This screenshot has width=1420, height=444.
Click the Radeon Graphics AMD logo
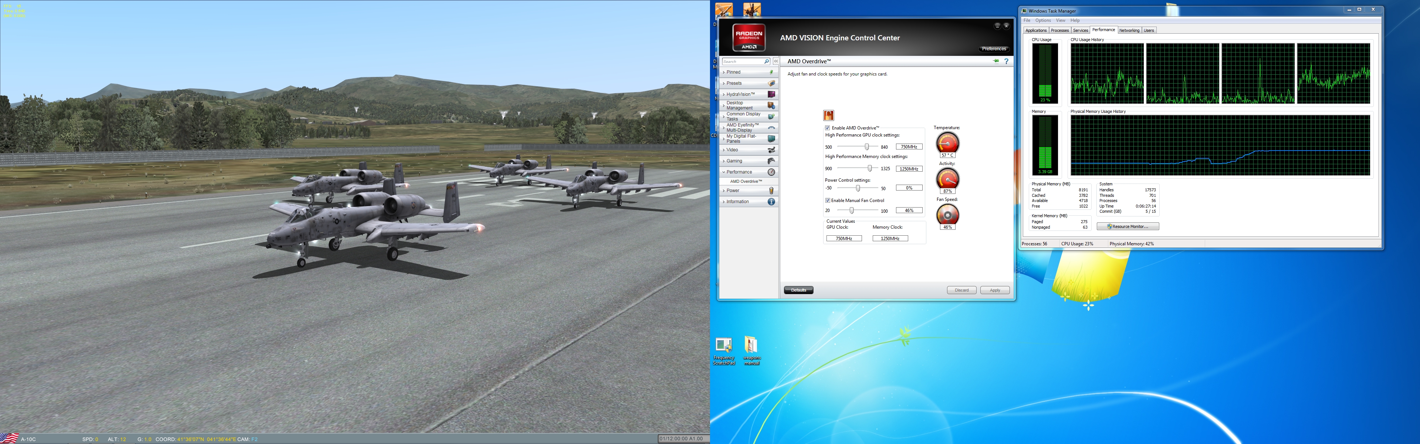click(x=748, y=37)
